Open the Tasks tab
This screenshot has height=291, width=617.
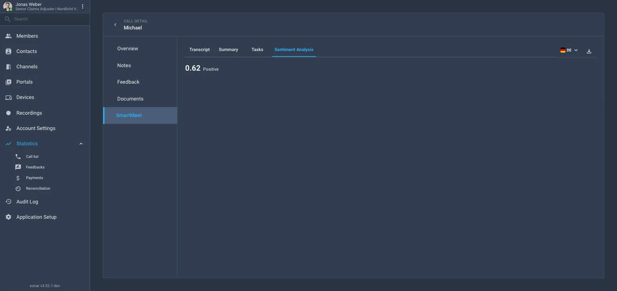257,49
